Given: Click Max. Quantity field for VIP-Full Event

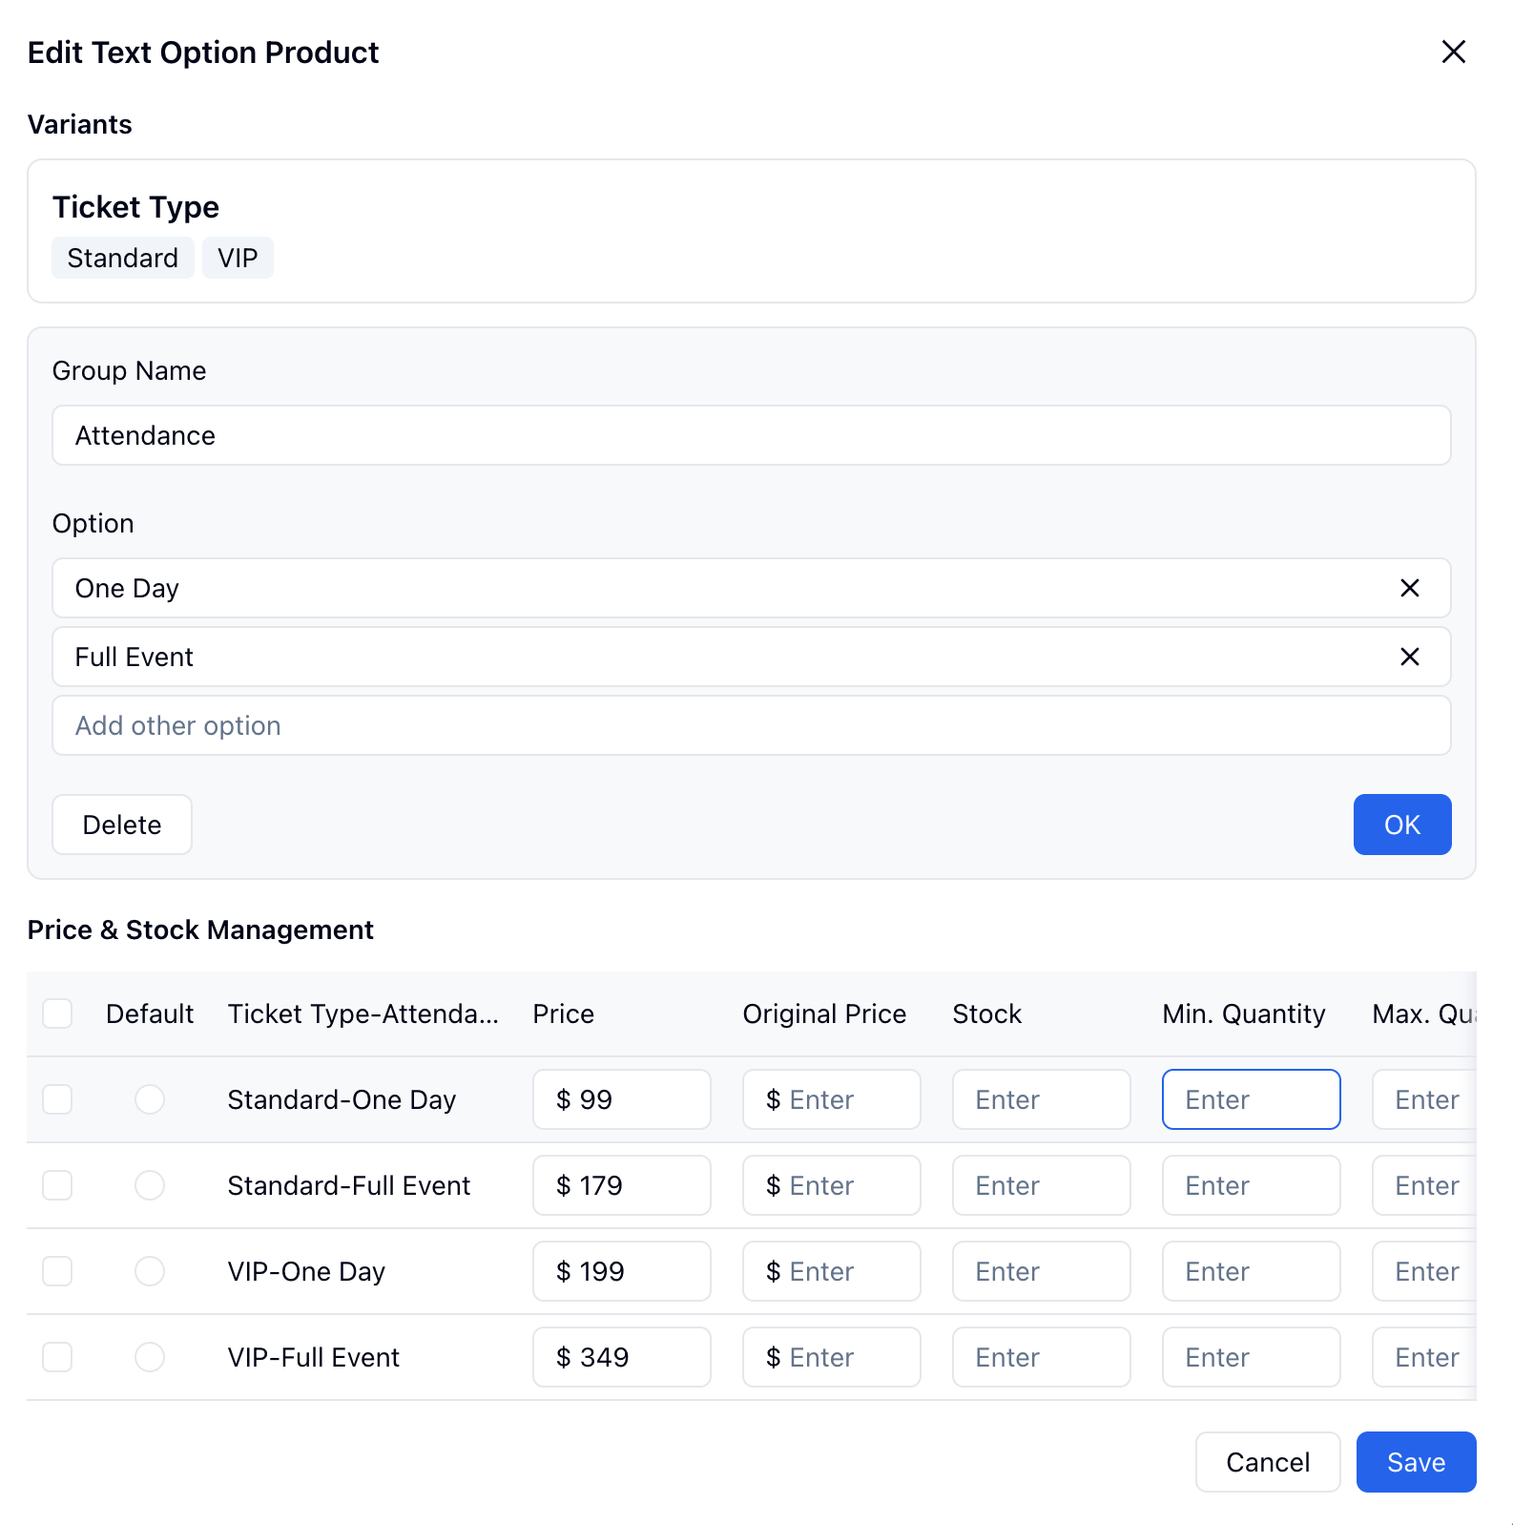Looking at the screenshot, I should (x=1425, y=1357).
